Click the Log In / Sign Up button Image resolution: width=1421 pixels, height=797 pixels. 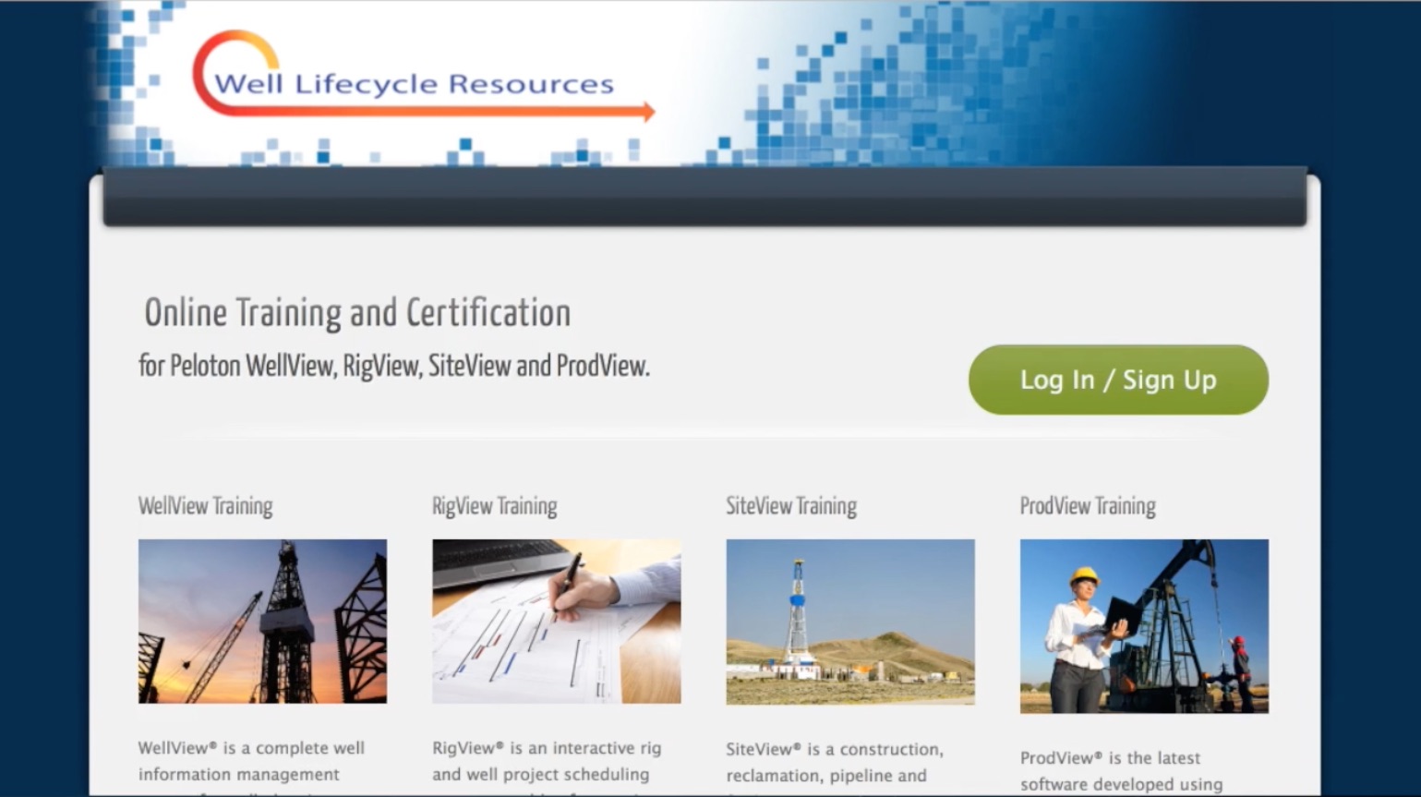click(x=1117, y=380)
